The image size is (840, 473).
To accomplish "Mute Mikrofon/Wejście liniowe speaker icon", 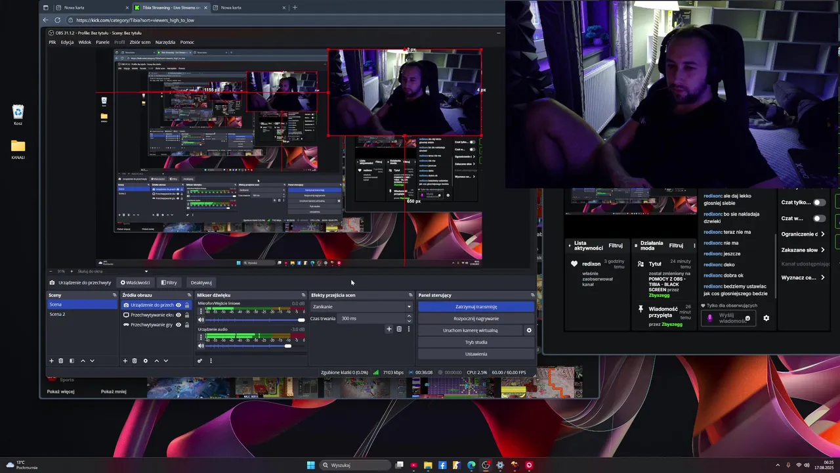I will [x=201, y=320].
